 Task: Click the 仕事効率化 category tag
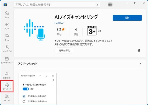click(65, 51)
